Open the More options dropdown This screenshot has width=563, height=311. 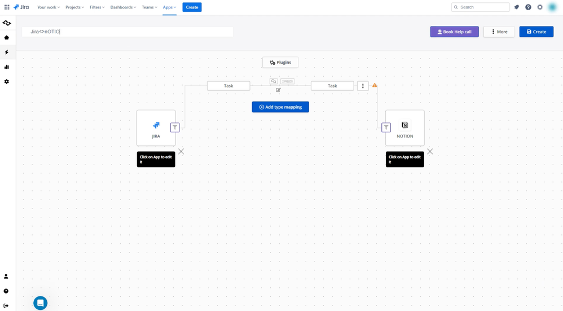coord(499,32)
